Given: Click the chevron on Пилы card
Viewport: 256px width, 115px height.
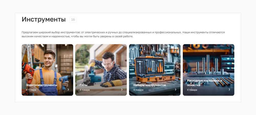Looking at the screenshot, I should (122, 90).
